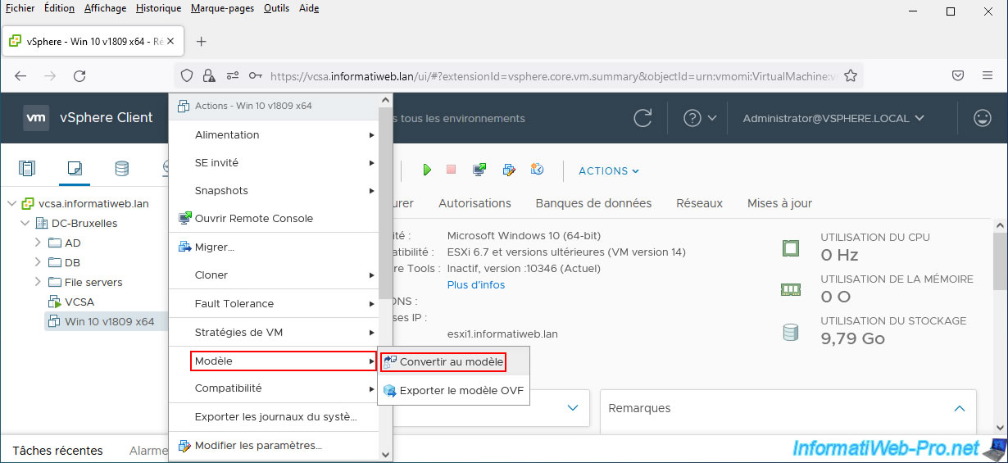1008x463 pixels.
Task: Open the Fault Tolerance submenu
Action: [x=275, y=303]
